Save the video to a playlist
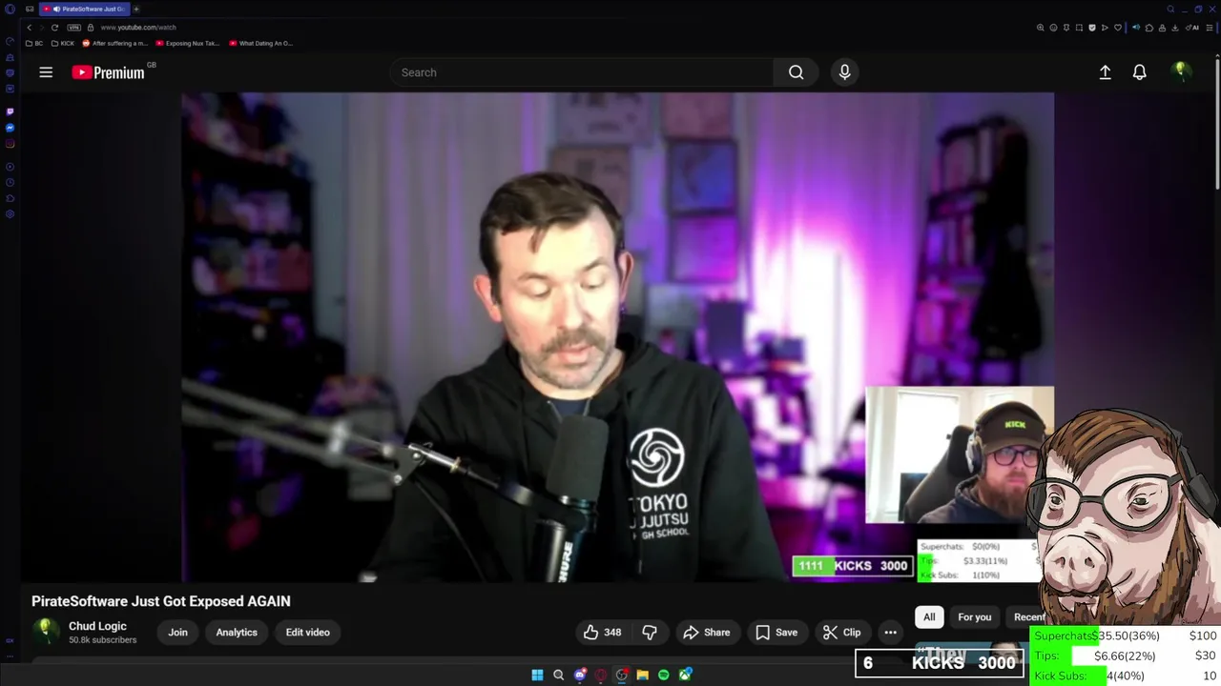The width and height of the screenshot is (1221, 686). (x=776, y=633)
